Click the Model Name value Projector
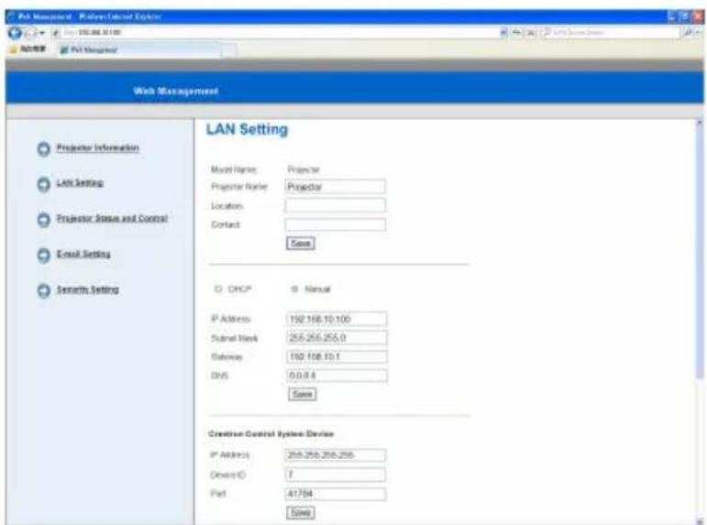The image size is (707, 525). (304, 170)
